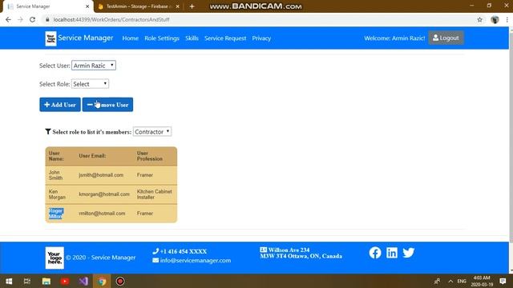Click the Add User button
This screenshot has width=513, height=288.
[60, 105]
